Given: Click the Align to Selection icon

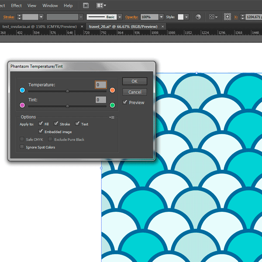Looking at the screenshot, I should [x=212, y=17].
